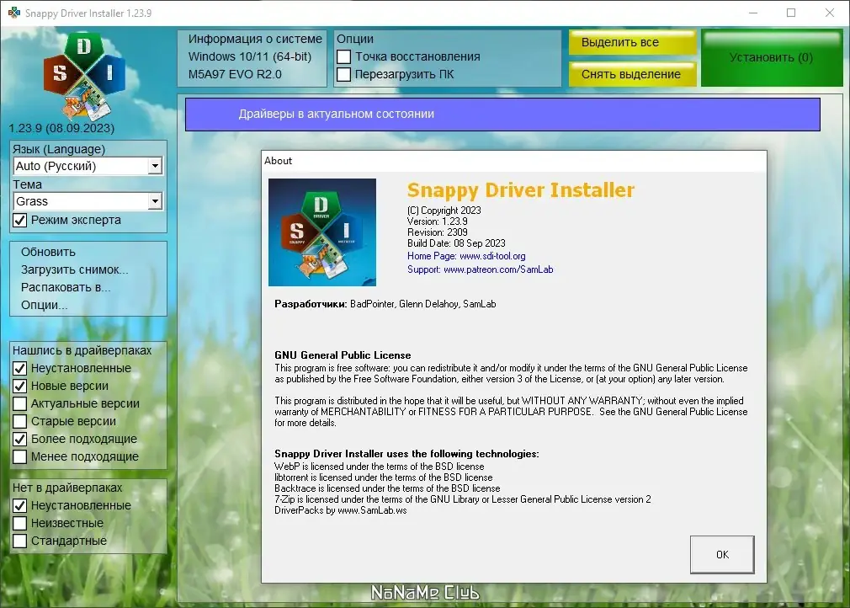Uncheck the Новые версии filter

(x=19, y=386)
